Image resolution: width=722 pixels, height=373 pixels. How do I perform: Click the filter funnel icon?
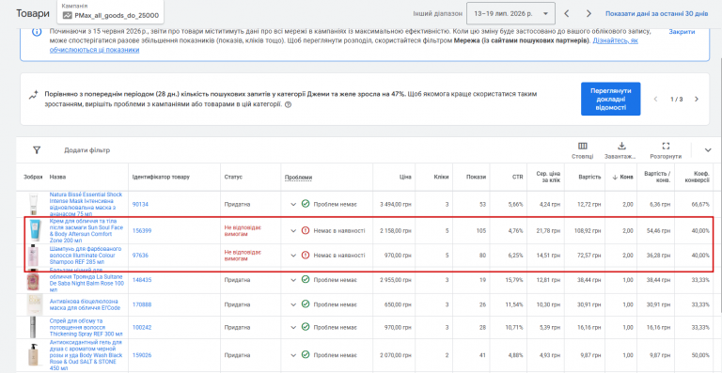[37, 150]
